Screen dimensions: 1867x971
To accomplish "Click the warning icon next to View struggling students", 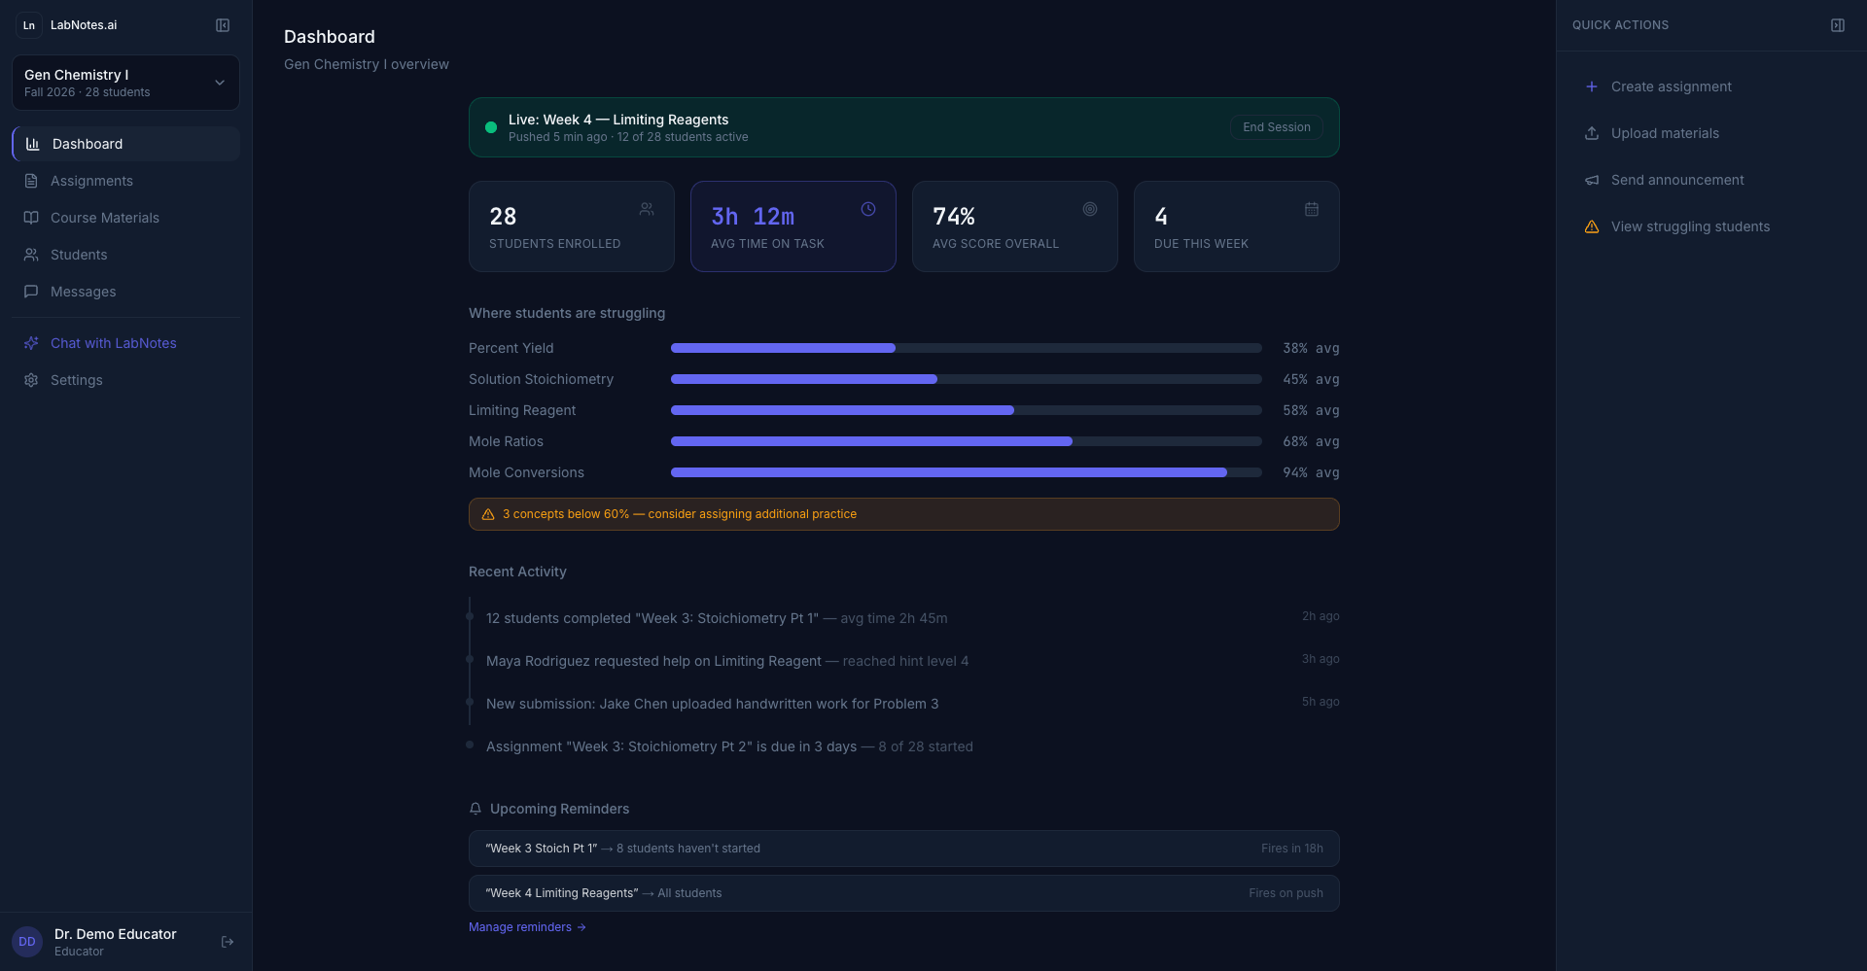I will pos(1592,226).
